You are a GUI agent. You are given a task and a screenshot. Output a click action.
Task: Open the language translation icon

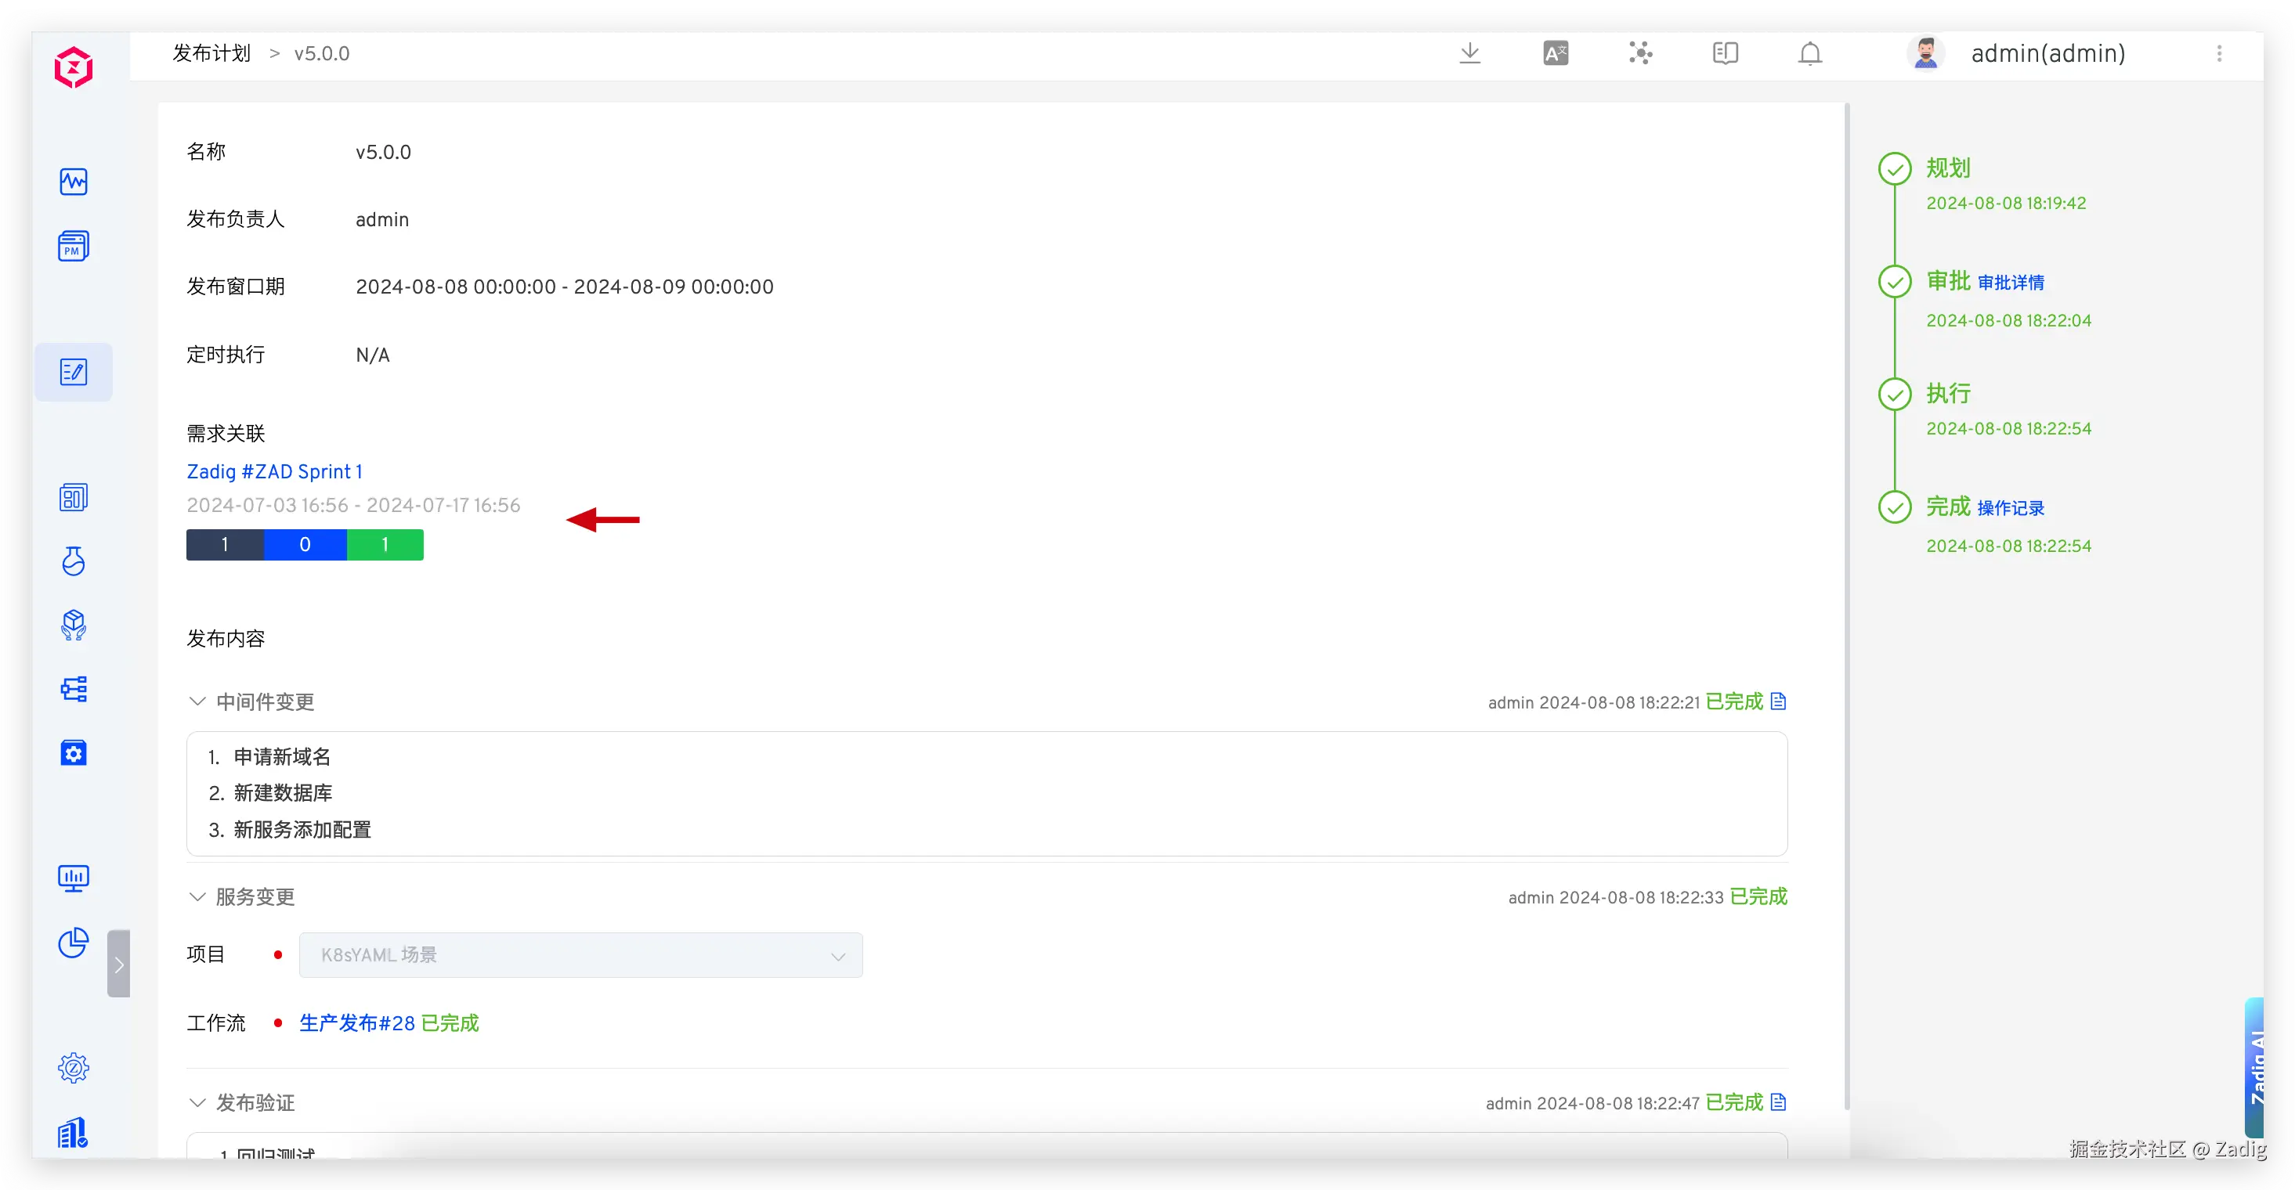(1556, 53)
